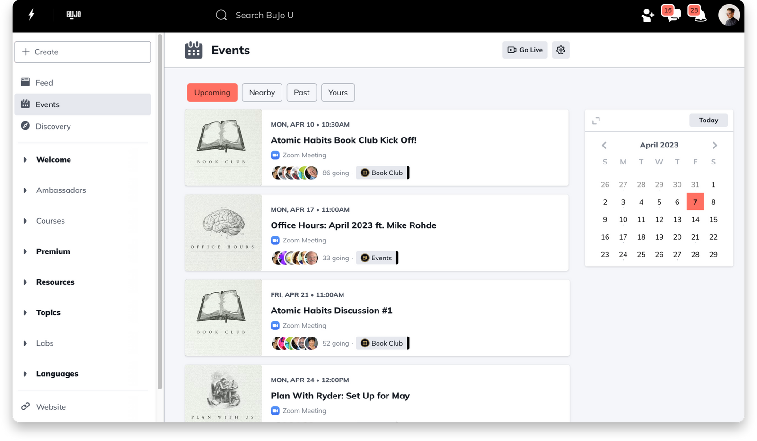Screen dimensions: 757x441
Task: Open the events settings gear
Action: pyautogui.click(x=561, y=50)
